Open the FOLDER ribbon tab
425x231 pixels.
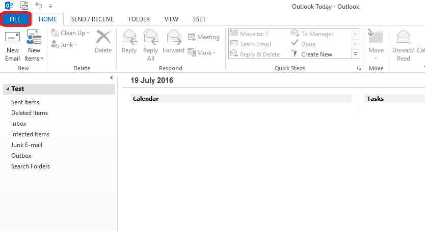point(139,19)
